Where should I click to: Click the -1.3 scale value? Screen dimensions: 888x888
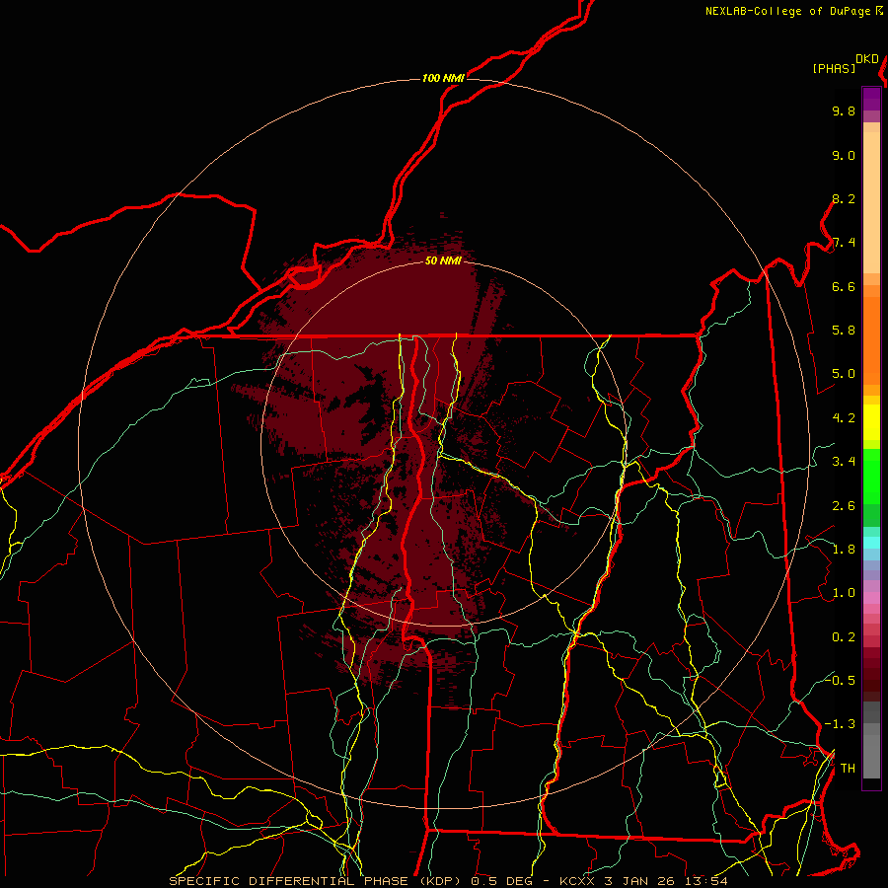point(840,724)
